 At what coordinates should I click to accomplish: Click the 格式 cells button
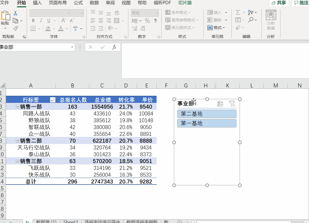pos(216,28)
